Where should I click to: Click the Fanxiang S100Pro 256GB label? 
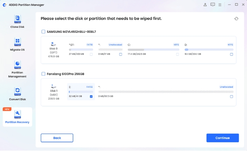coord(66,74)
